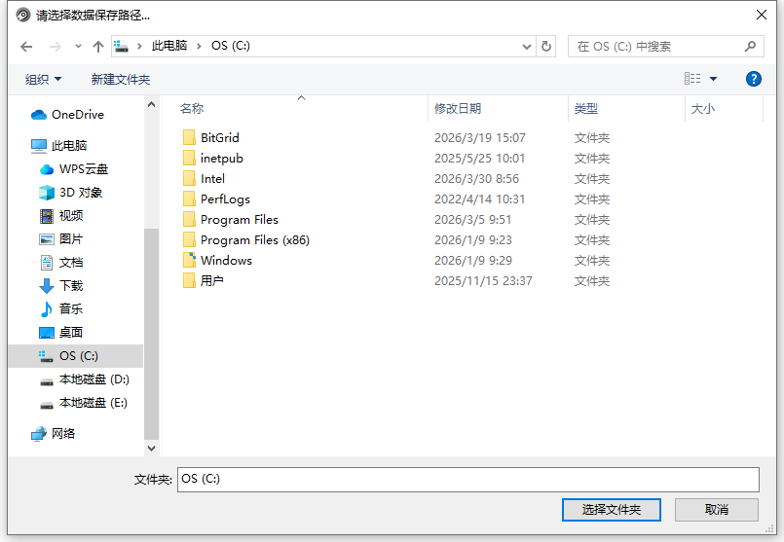
Task: Open the 音乐 music folder in sidebar
Action: (x=71, y=309)
